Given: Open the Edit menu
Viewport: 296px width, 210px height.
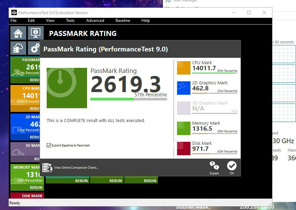Looking at the screenshot, I should (x=31, y=20).
